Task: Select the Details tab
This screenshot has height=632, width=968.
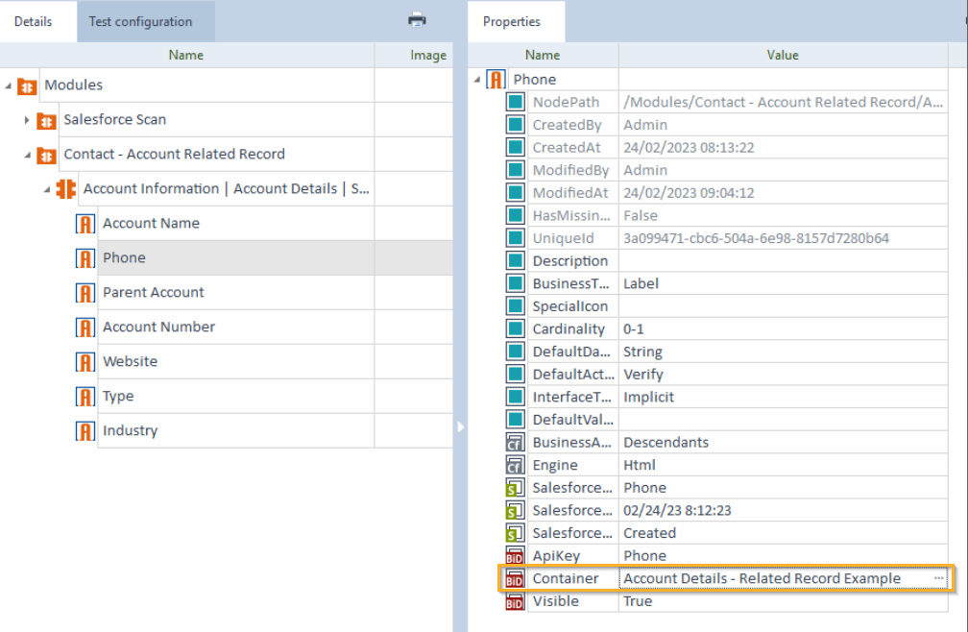Action: click(x=34, y=21)
